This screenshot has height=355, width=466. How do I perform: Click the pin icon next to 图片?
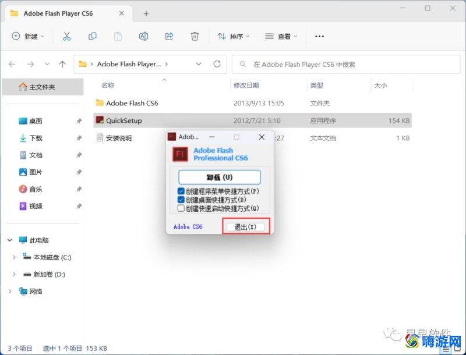[x=79, y=172]
